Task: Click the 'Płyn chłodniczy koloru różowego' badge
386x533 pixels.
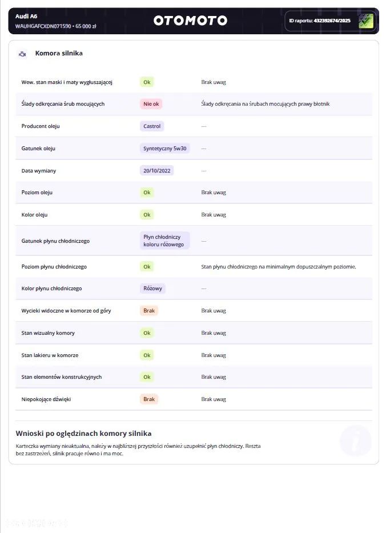Action: tap(164, 241)
